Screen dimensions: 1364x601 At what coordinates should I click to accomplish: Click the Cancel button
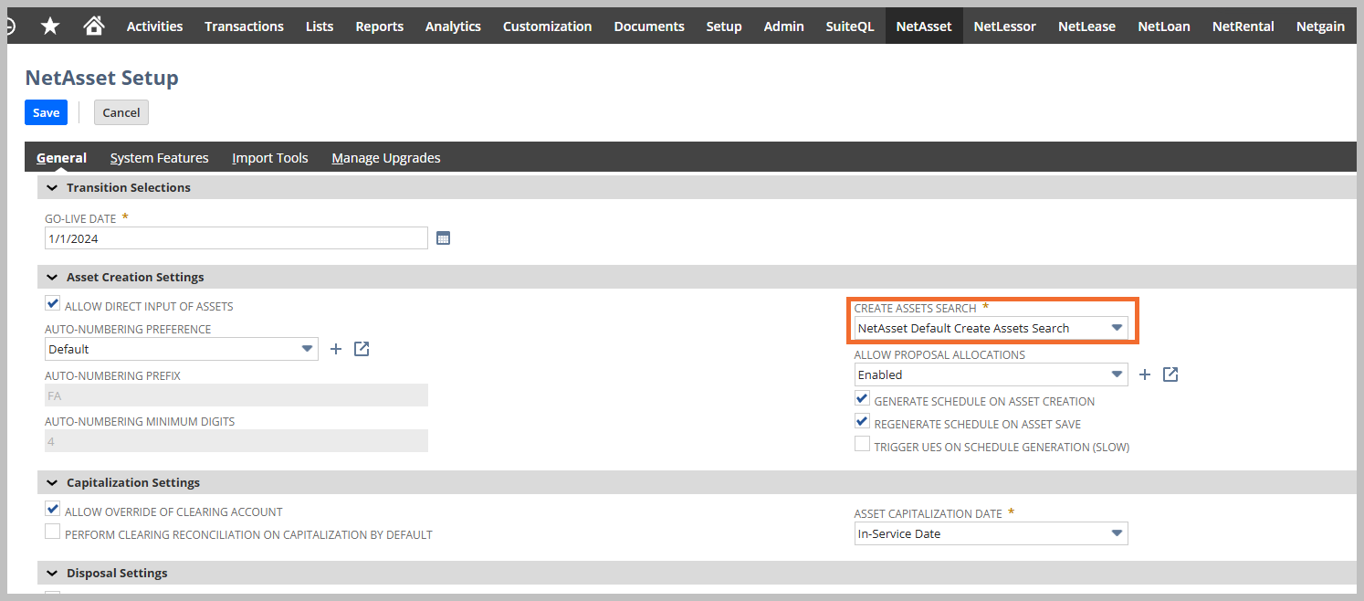(x=121, y=112)
